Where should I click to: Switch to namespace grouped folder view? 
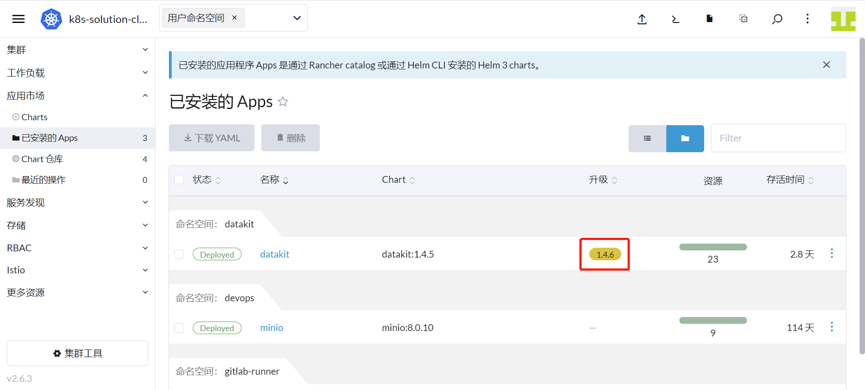coord(685,138)
